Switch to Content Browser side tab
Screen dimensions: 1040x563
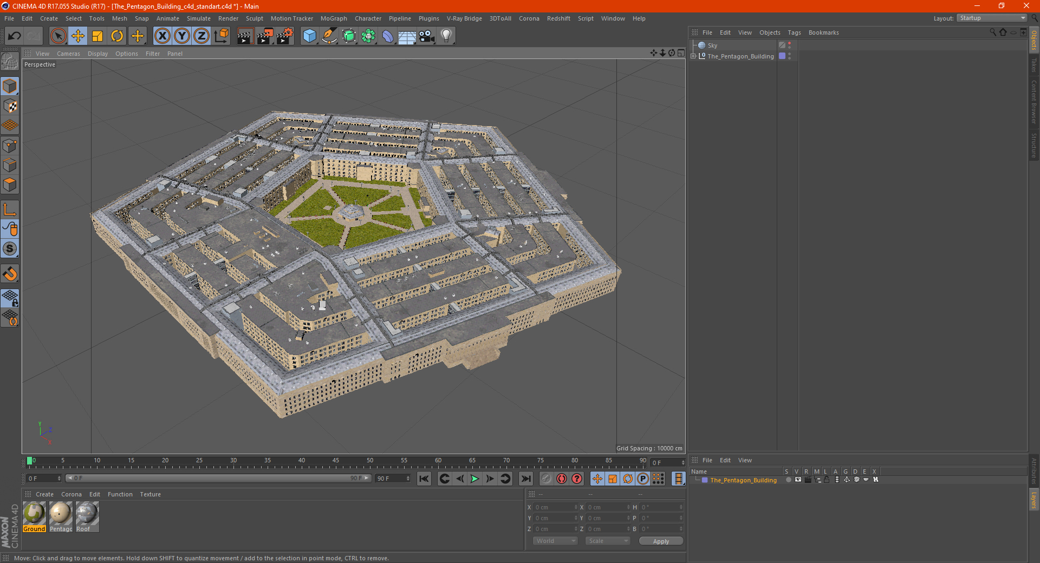tap(1033, 102)
